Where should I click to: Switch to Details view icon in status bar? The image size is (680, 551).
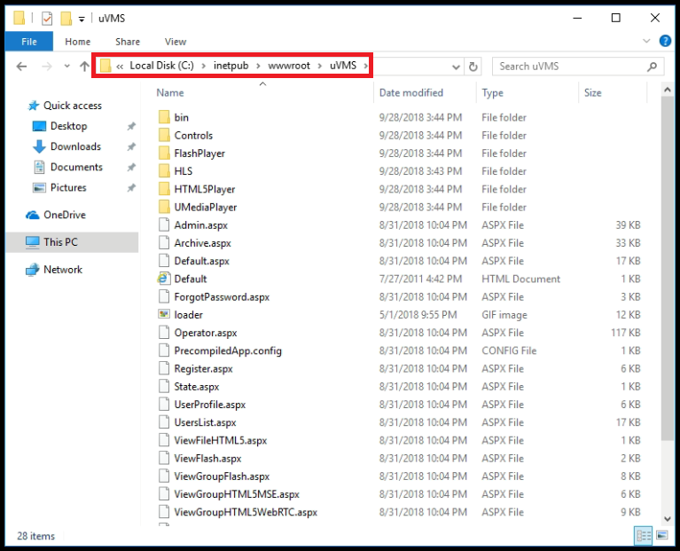643,535
